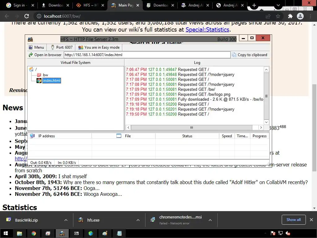
Task: Click the HFS title bar app icon
Action: 30,39
